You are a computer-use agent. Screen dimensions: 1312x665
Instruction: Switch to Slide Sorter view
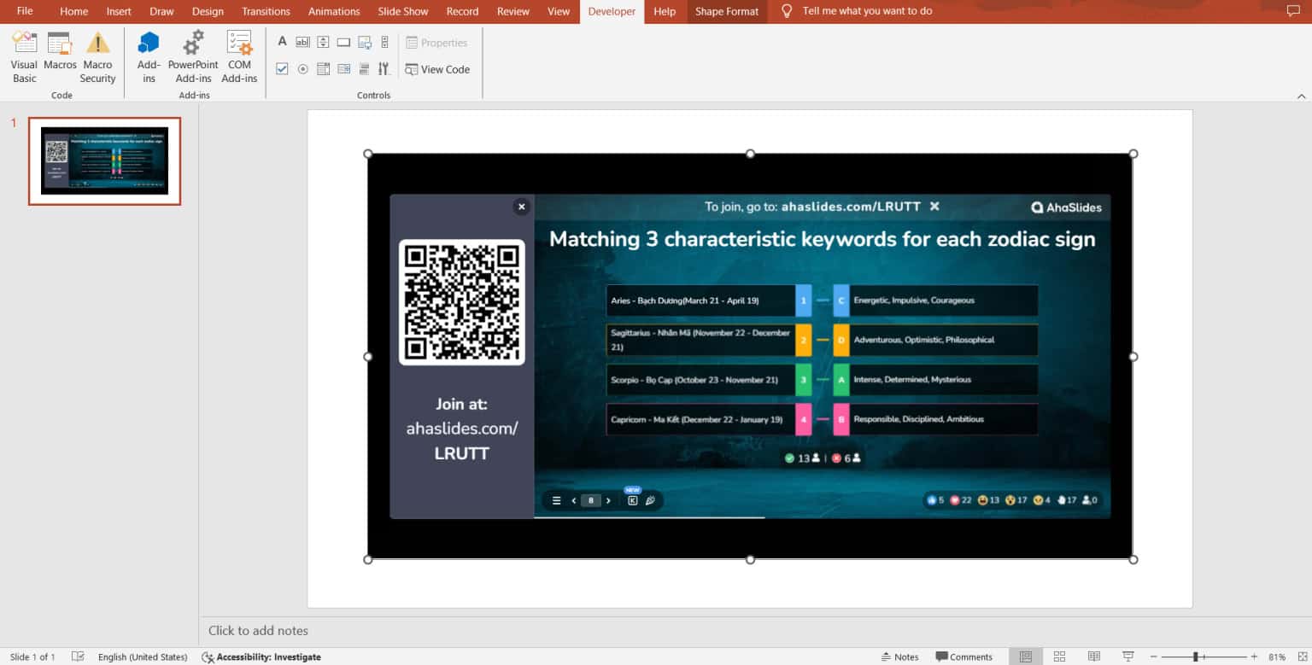click(1059, 656)
